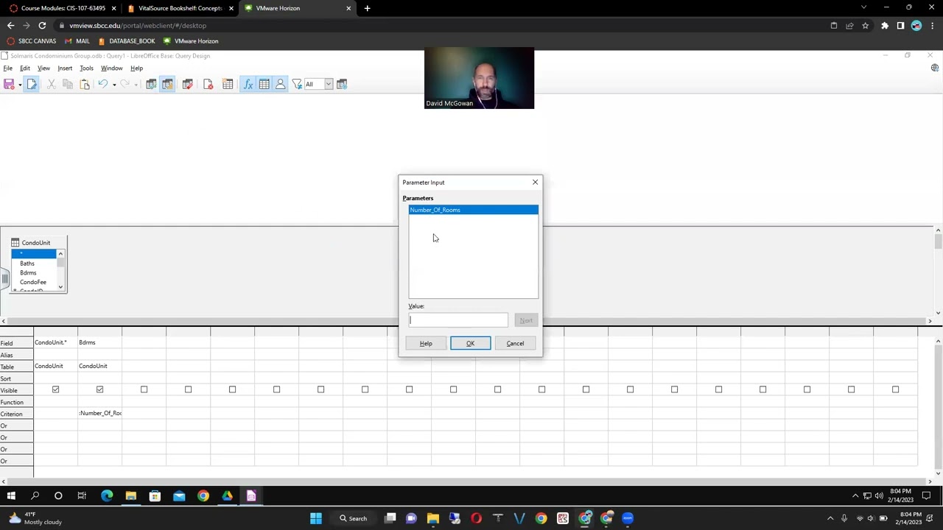Viewport: 943px width, 530px height.
Task: Check Visible box in sixth grid column
Action: click(276, 389)
